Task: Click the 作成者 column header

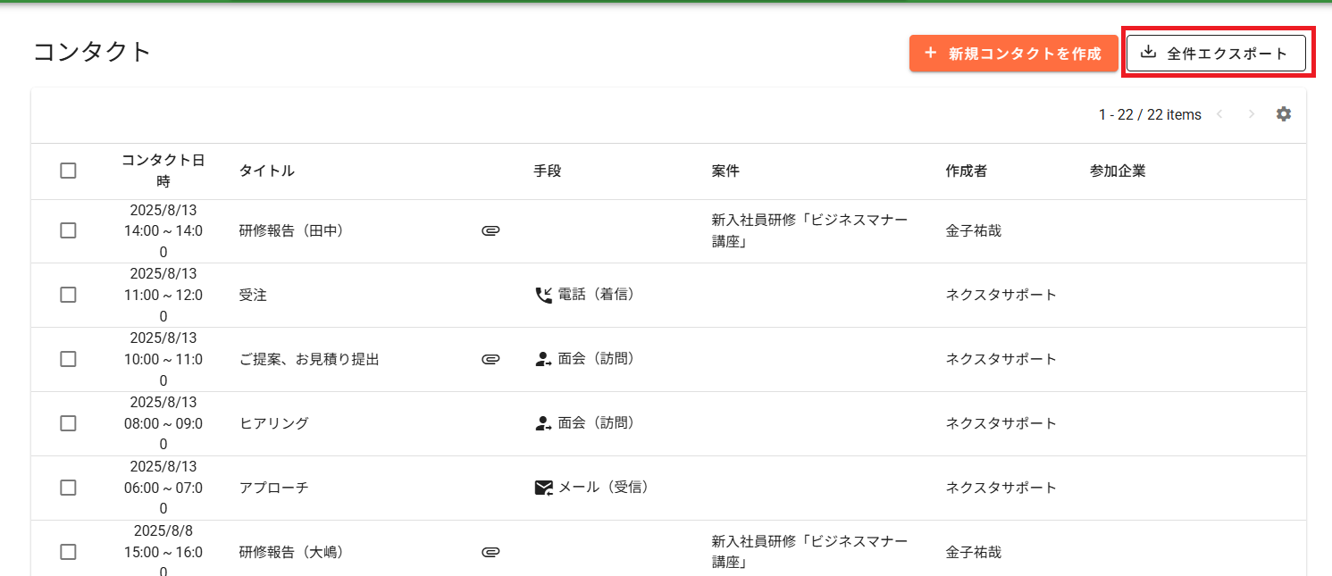Action: (x=966, y=171)
